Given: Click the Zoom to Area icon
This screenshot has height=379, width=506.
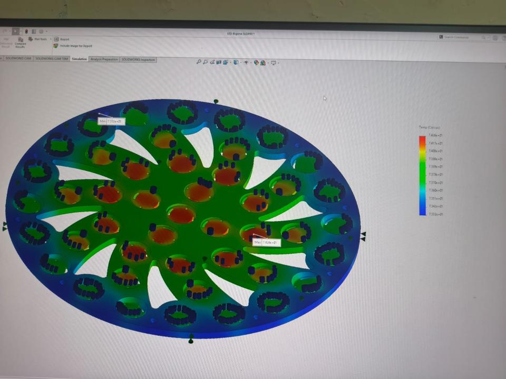Looking at the screenshot, I should coord(206,62).
